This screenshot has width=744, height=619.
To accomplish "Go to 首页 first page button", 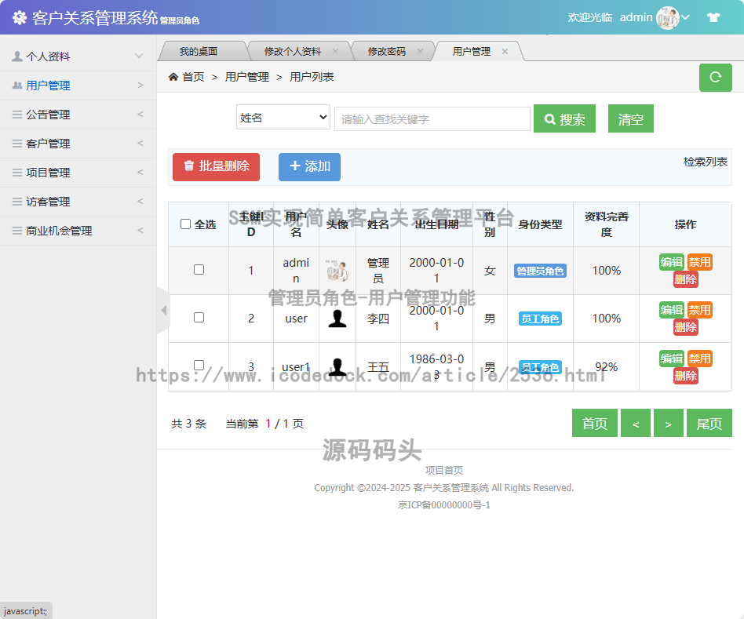I will tap(595, 423).
